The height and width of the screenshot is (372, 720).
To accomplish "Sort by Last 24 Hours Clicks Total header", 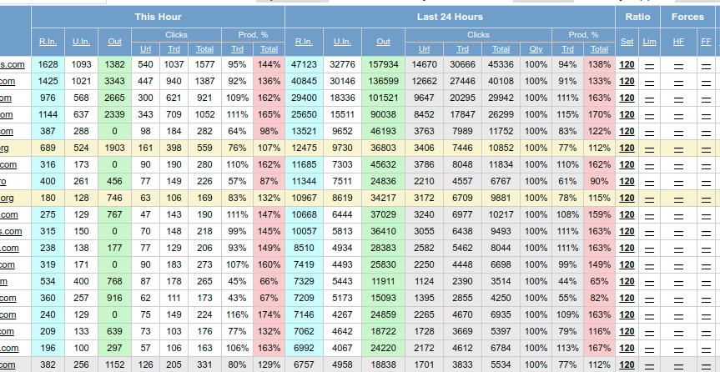I will pyautogui.click(x=501, y=48).
